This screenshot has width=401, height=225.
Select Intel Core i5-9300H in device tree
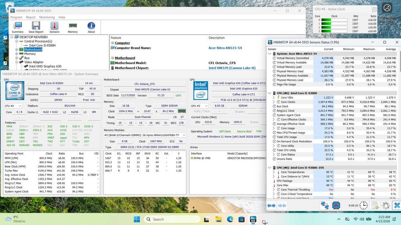42,46
